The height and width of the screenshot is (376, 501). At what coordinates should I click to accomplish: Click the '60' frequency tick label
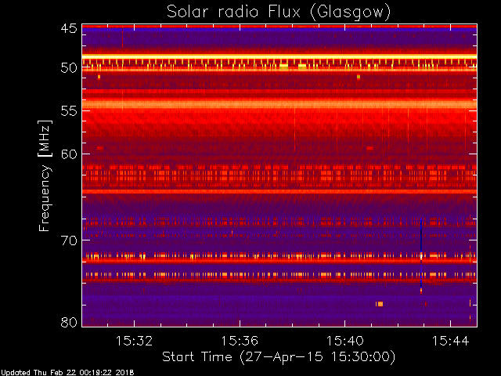[x=69, y=154]
